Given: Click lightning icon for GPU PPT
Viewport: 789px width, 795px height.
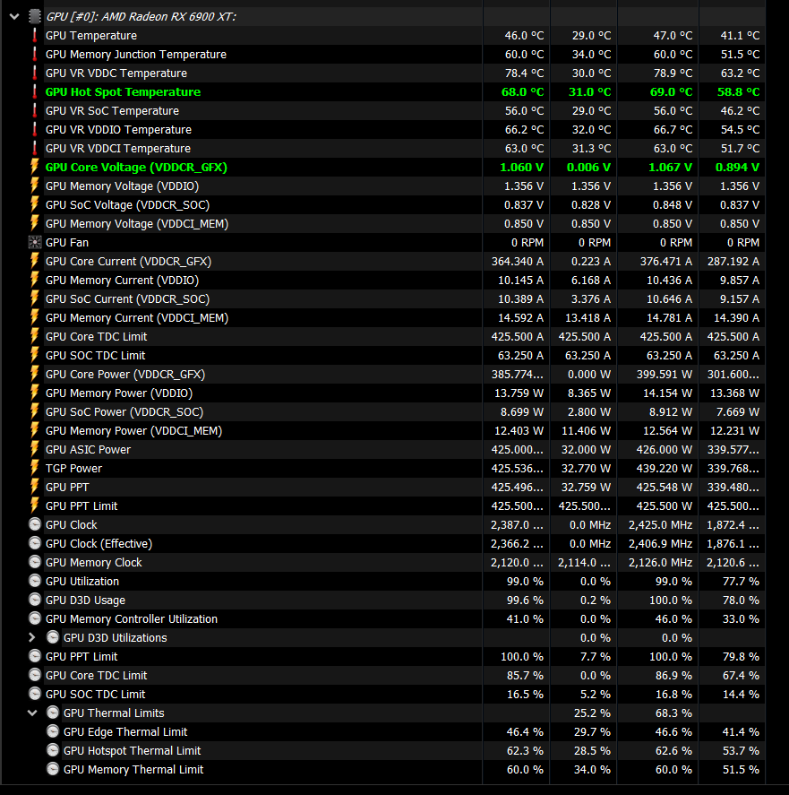Looking at the screenshot, I should click(34, 487).
